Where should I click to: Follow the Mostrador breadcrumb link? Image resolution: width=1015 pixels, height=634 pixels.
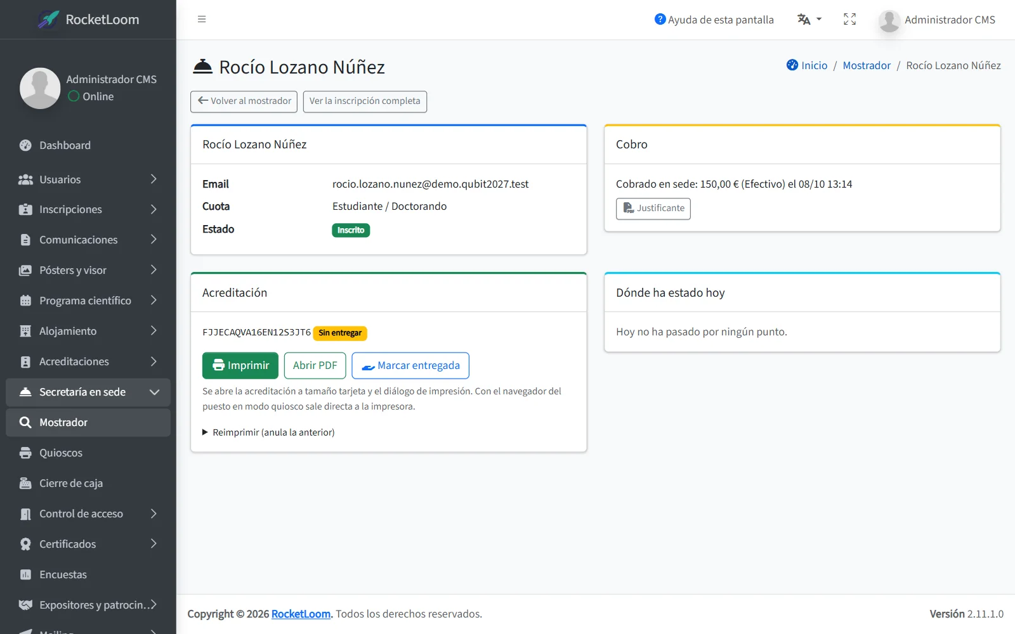click(x=867, y=65)
